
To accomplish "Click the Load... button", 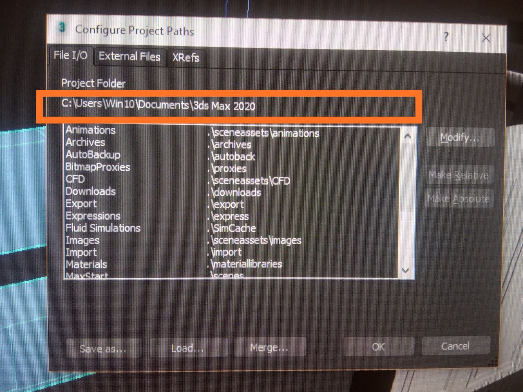I will (x=188, y=348).
